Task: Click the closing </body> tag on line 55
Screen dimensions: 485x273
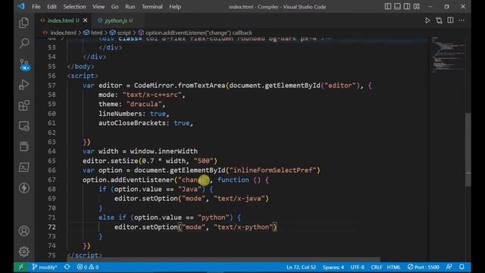Action: click(81, 67)
